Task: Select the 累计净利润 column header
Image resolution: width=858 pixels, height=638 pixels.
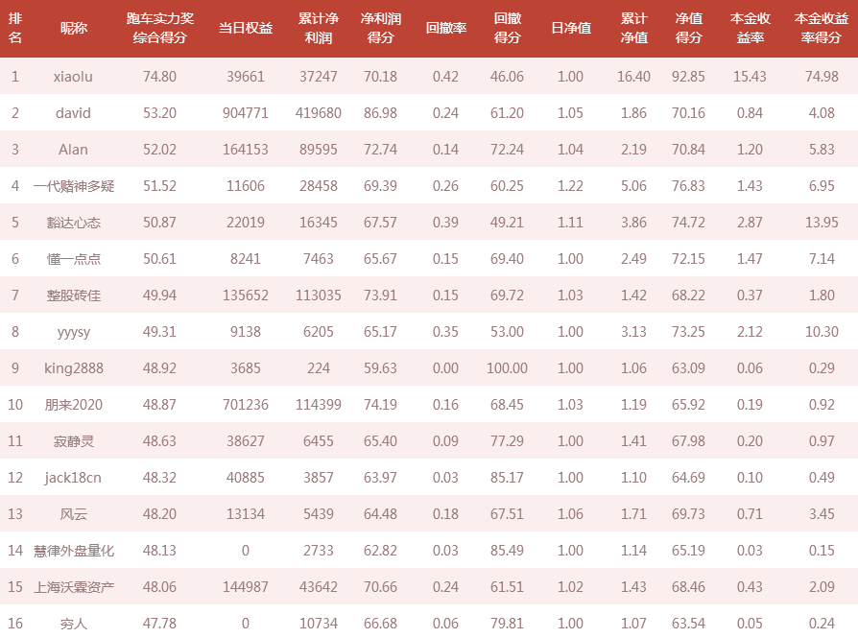Action: (319, 28)
